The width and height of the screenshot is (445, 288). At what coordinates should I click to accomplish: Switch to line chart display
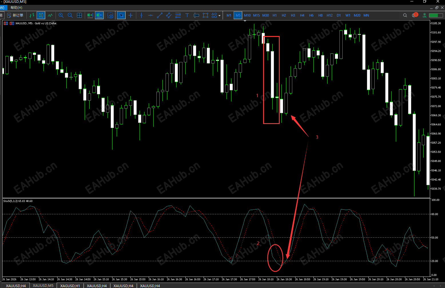[x=50, y=15]
